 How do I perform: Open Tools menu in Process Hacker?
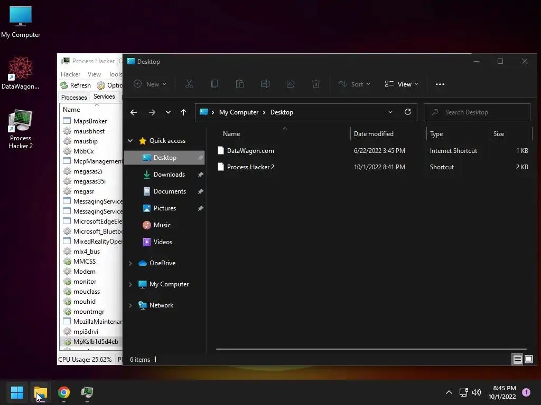click(115, 74)
